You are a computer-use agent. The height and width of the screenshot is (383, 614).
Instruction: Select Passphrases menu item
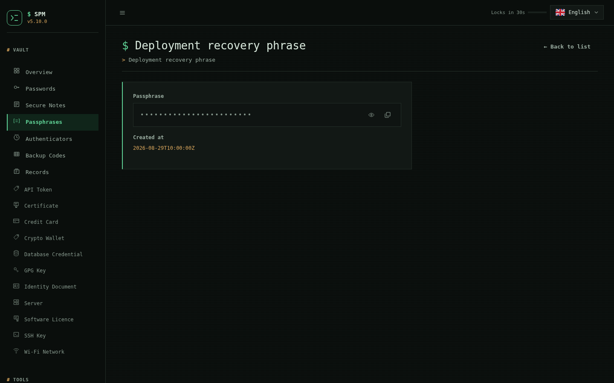pos(53,122)
